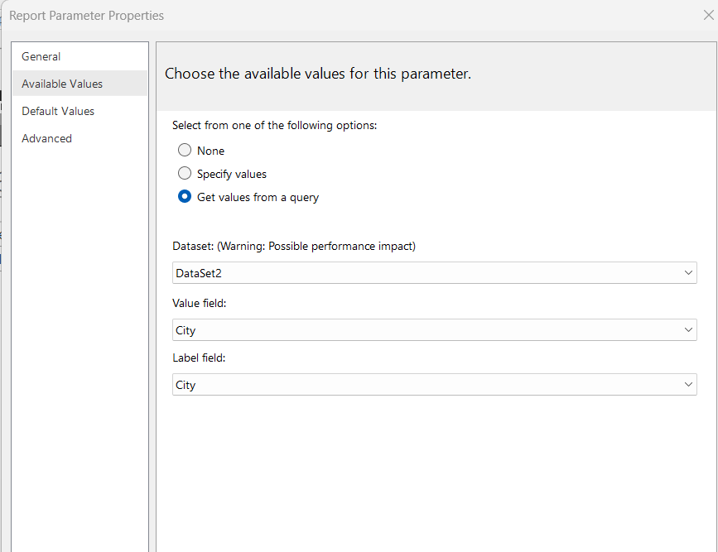Image resolution: width=718 pixels, height=552 pixels.
Task: Click the Dataset performance warning label
Action: click(x=294, y=247)
